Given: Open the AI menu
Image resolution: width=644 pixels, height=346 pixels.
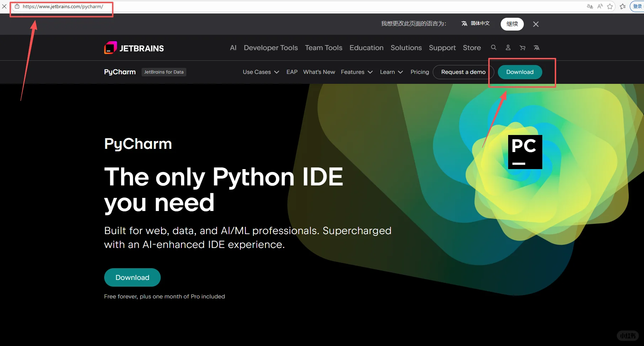Looking at the screenshot, I should 233,48.
